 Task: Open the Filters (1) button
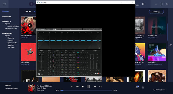[156, 12]
